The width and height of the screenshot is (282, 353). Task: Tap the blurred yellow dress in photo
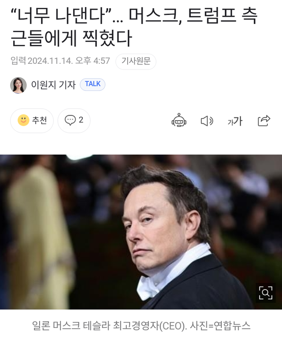(x=40, y=236)
